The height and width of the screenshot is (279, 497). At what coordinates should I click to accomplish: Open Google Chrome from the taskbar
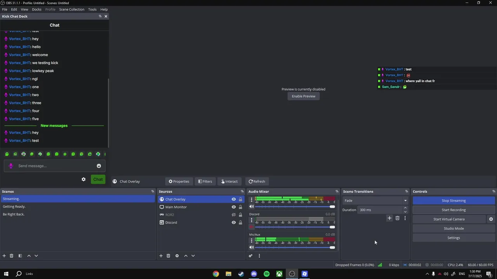coord(216,274)
